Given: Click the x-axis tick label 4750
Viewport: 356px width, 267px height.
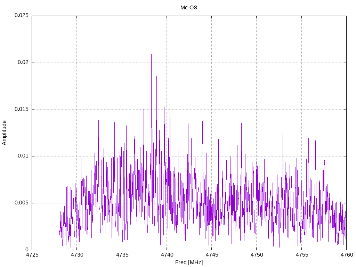Looking at the screenshot, I should pyautogui.click(x=257, y=255).
